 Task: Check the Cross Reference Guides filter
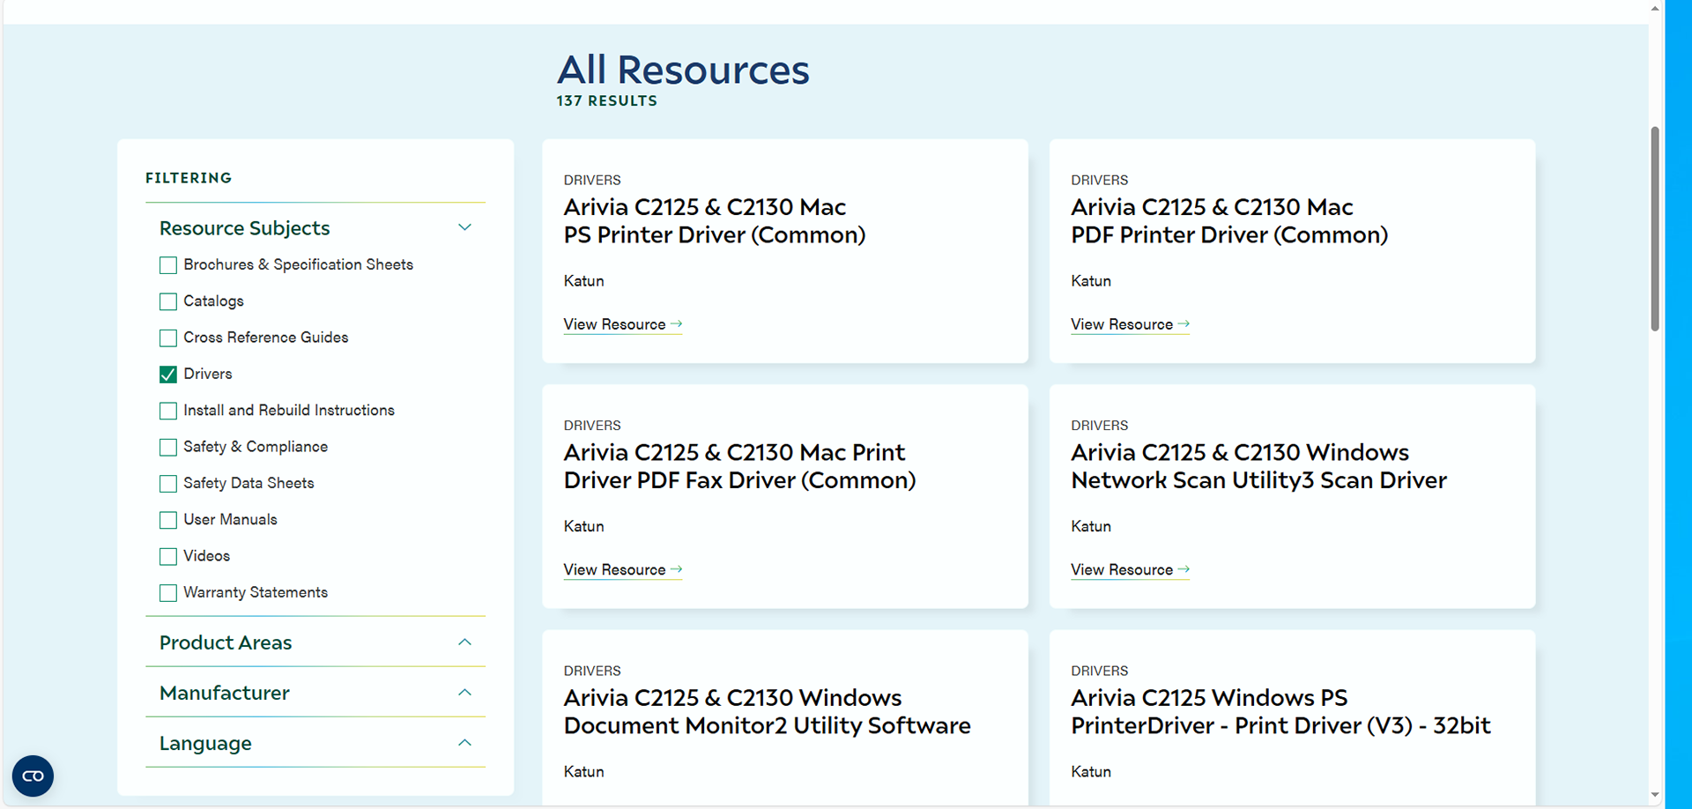click(x=167, y=338)
